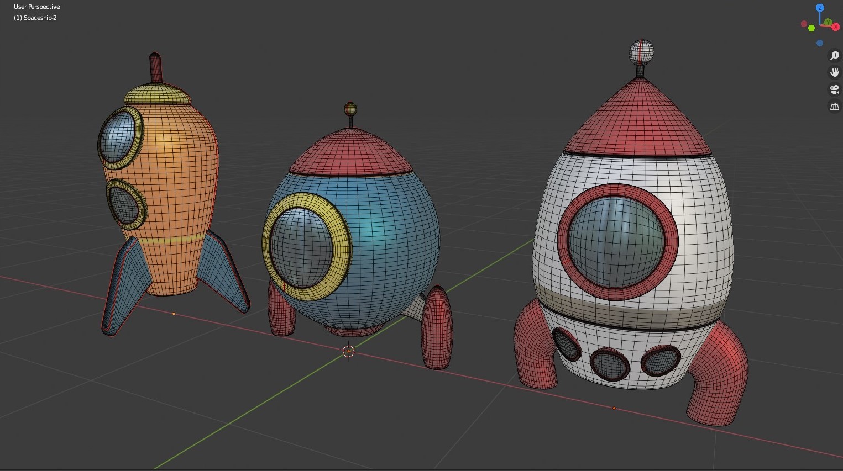Select the Zoom magnifier icon in the viewport sidebar

click(x=835, y=55)
